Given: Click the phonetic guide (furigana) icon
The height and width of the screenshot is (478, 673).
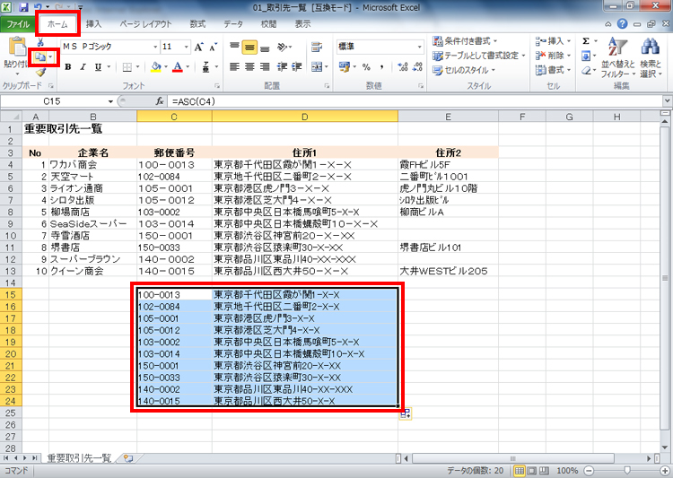Looking at the screenshot, I should tap(206, 67).
